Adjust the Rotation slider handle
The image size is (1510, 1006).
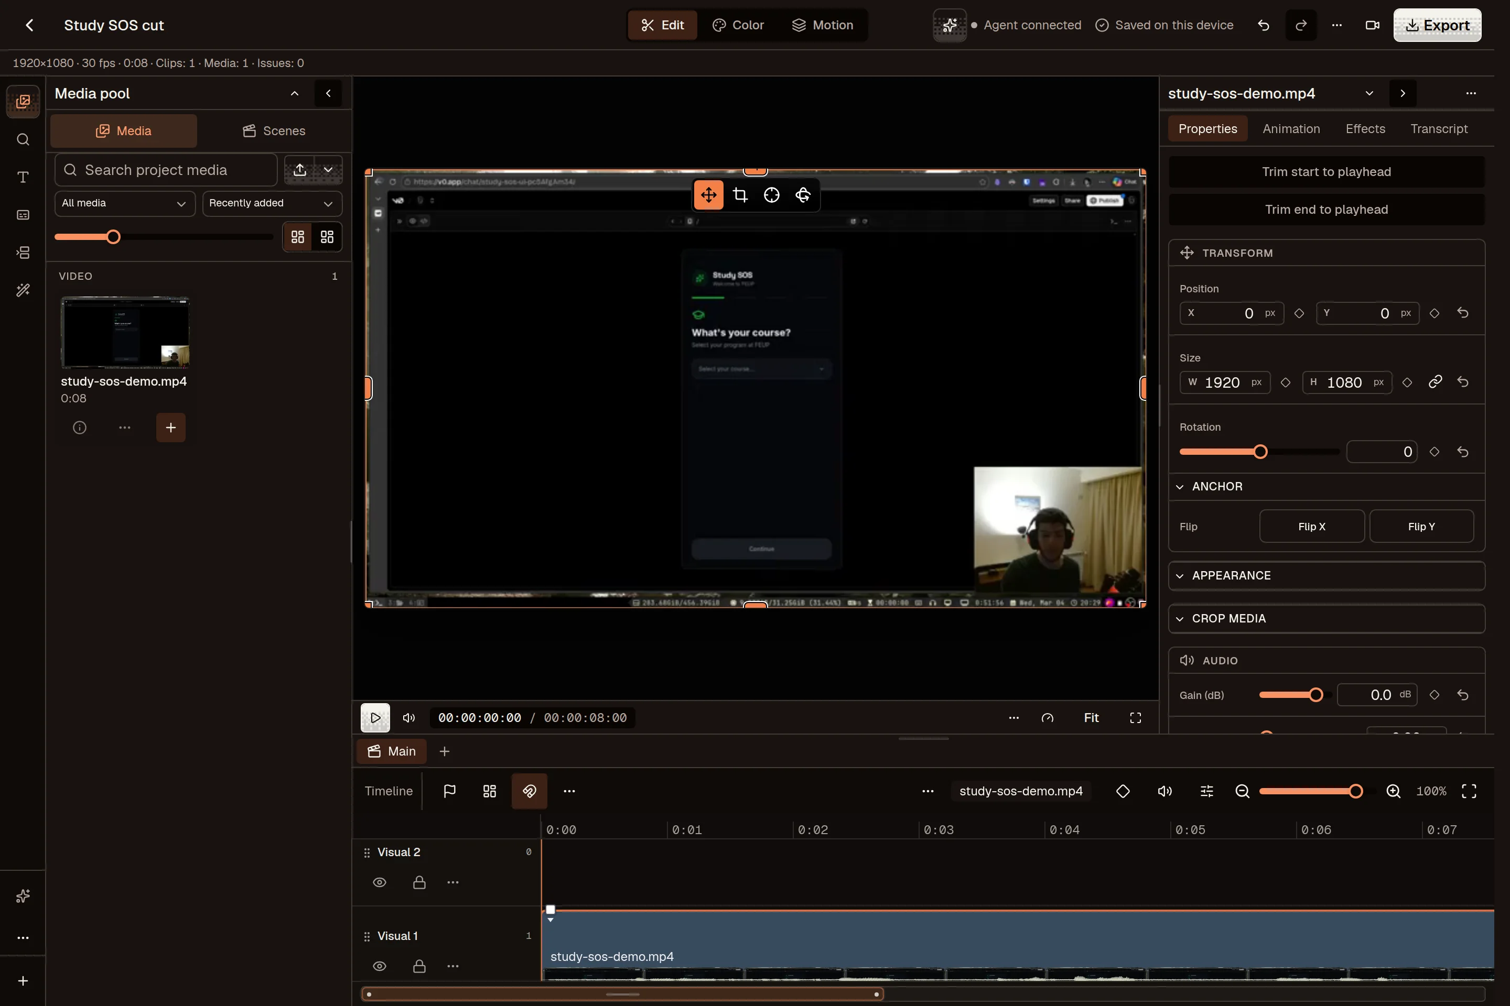click(1260, 452)
